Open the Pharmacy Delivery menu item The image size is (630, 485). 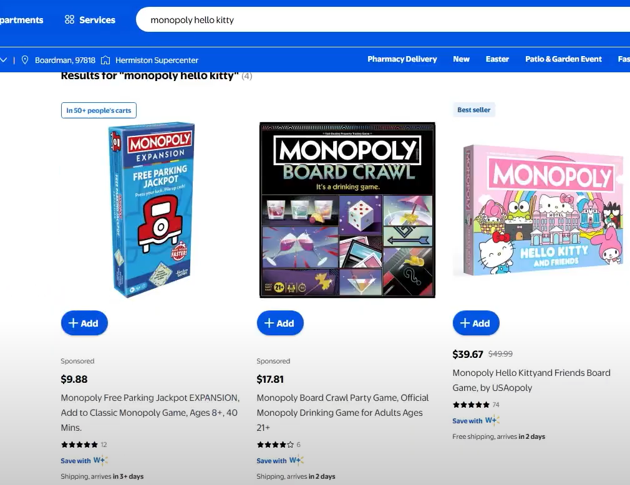(x=402, y=59)
